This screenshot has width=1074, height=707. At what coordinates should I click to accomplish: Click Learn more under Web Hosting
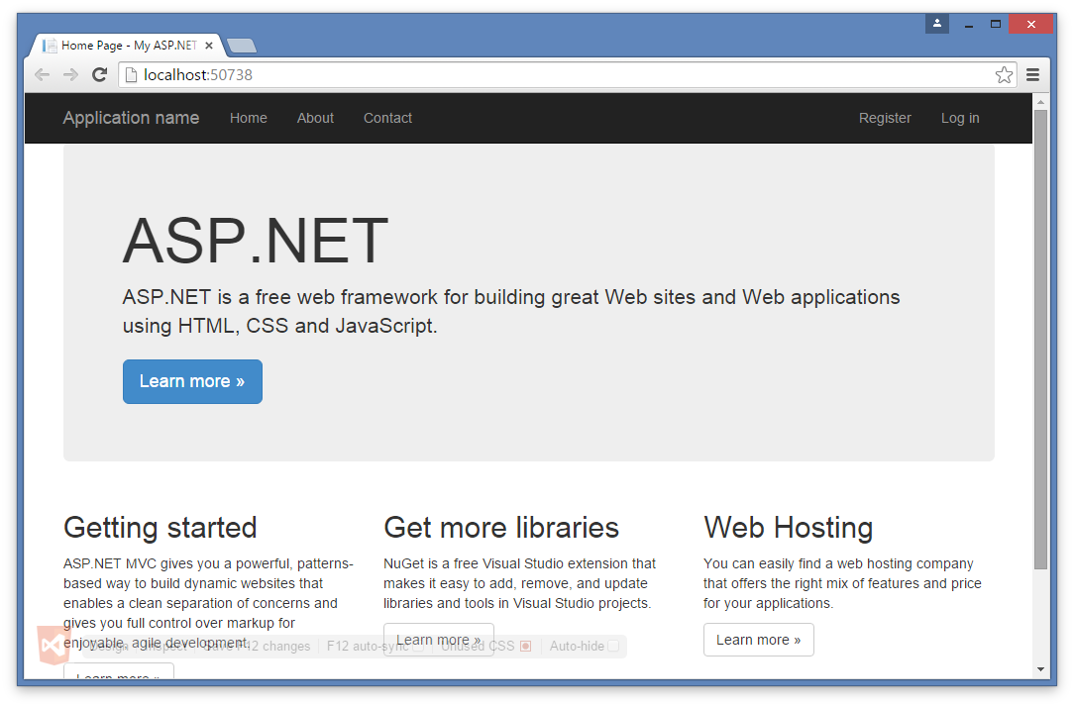click(758, 640)
